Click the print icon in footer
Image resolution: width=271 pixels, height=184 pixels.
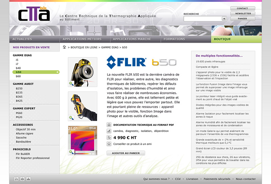[x=22, y=179]
